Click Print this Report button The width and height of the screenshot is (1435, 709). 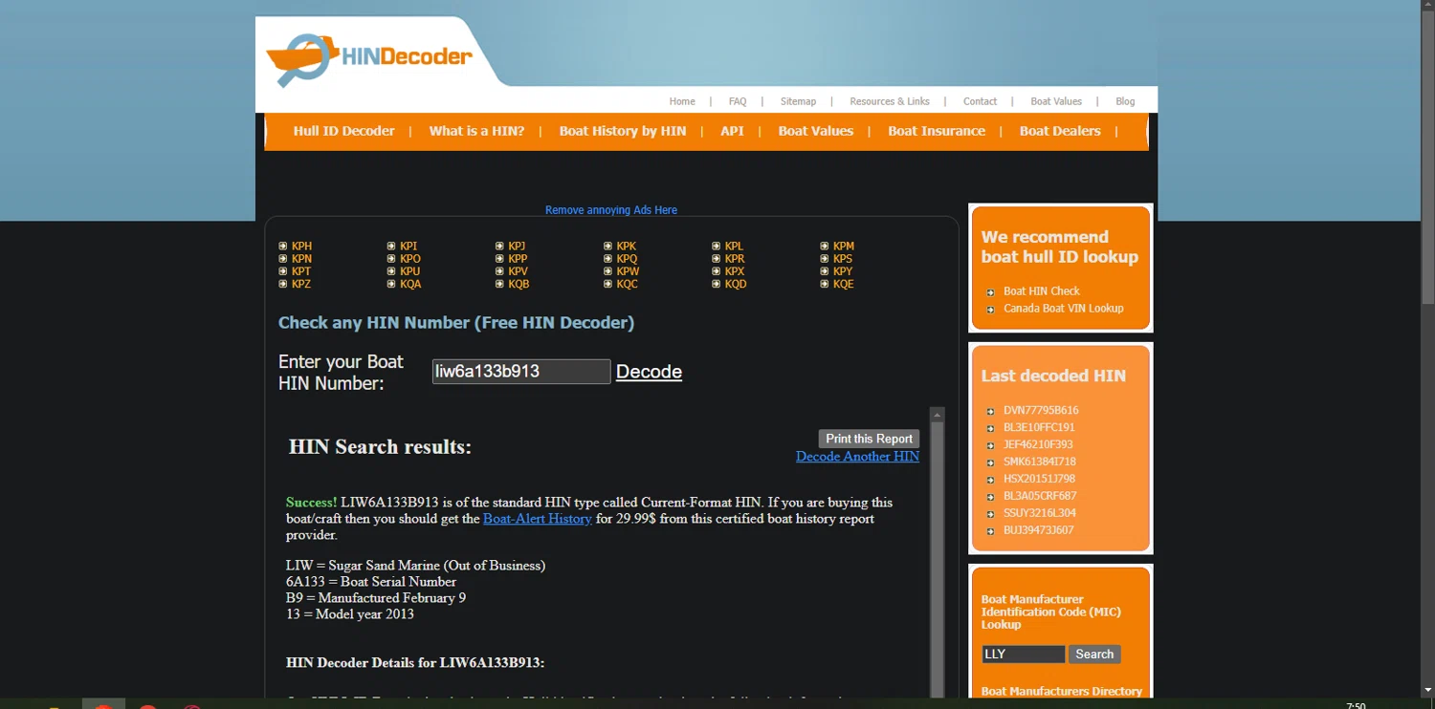click(x=869, y=439)
